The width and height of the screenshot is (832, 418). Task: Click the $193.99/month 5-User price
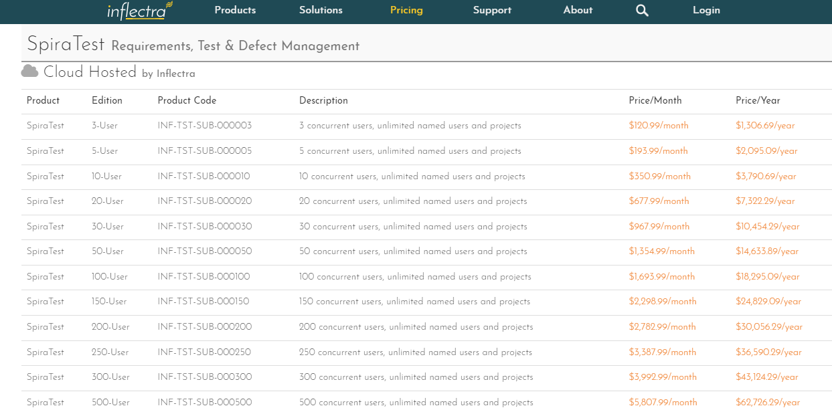pyautogui.click(x=658, y=151)
